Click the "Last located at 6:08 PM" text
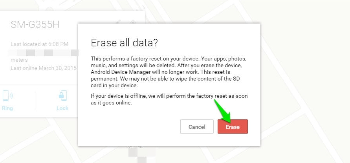 (40, 44)
